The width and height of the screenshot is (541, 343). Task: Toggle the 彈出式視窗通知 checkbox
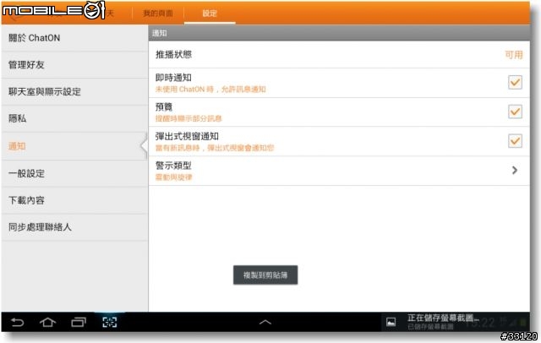point(515,141)
